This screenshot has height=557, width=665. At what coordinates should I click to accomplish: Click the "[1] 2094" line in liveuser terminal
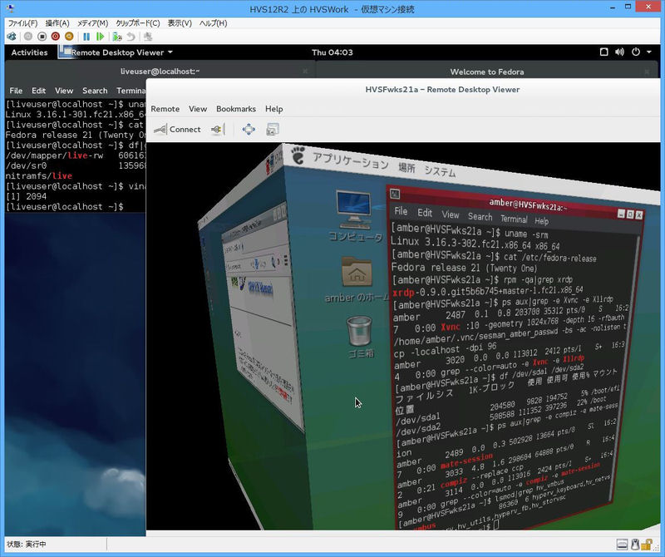click(x=26, y=196)
